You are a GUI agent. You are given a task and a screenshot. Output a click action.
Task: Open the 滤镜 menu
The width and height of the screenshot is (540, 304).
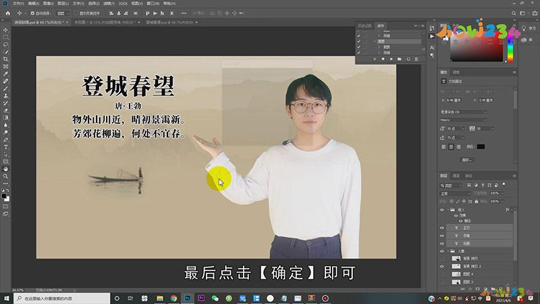pyautogui.click(x=109, y=3)
